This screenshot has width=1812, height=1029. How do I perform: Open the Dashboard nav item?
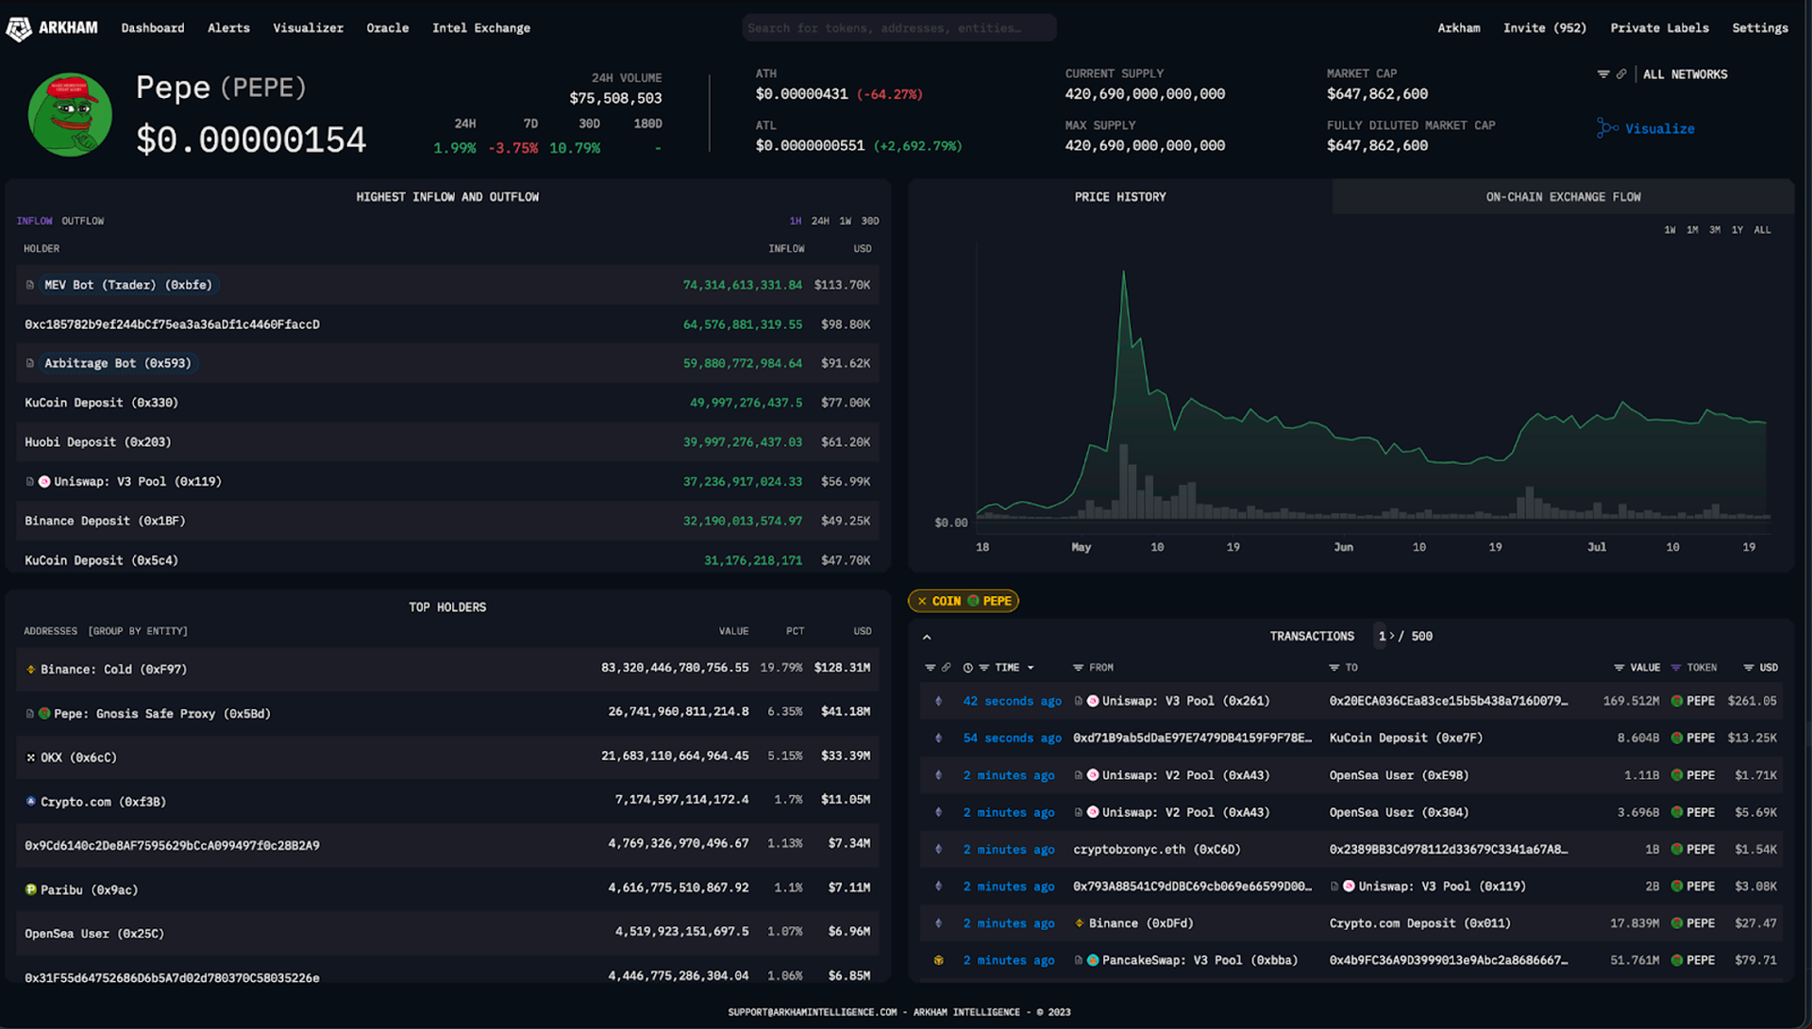153,28
